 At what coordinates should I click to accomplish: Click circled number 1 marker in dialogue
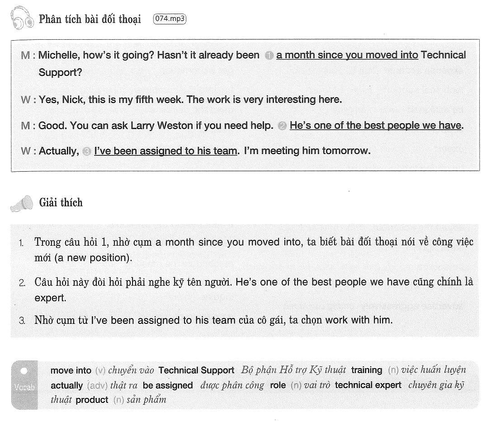tap(269, 56)
